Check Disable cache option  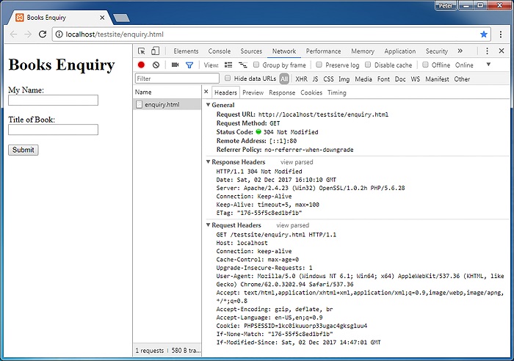tap(368, 65)
